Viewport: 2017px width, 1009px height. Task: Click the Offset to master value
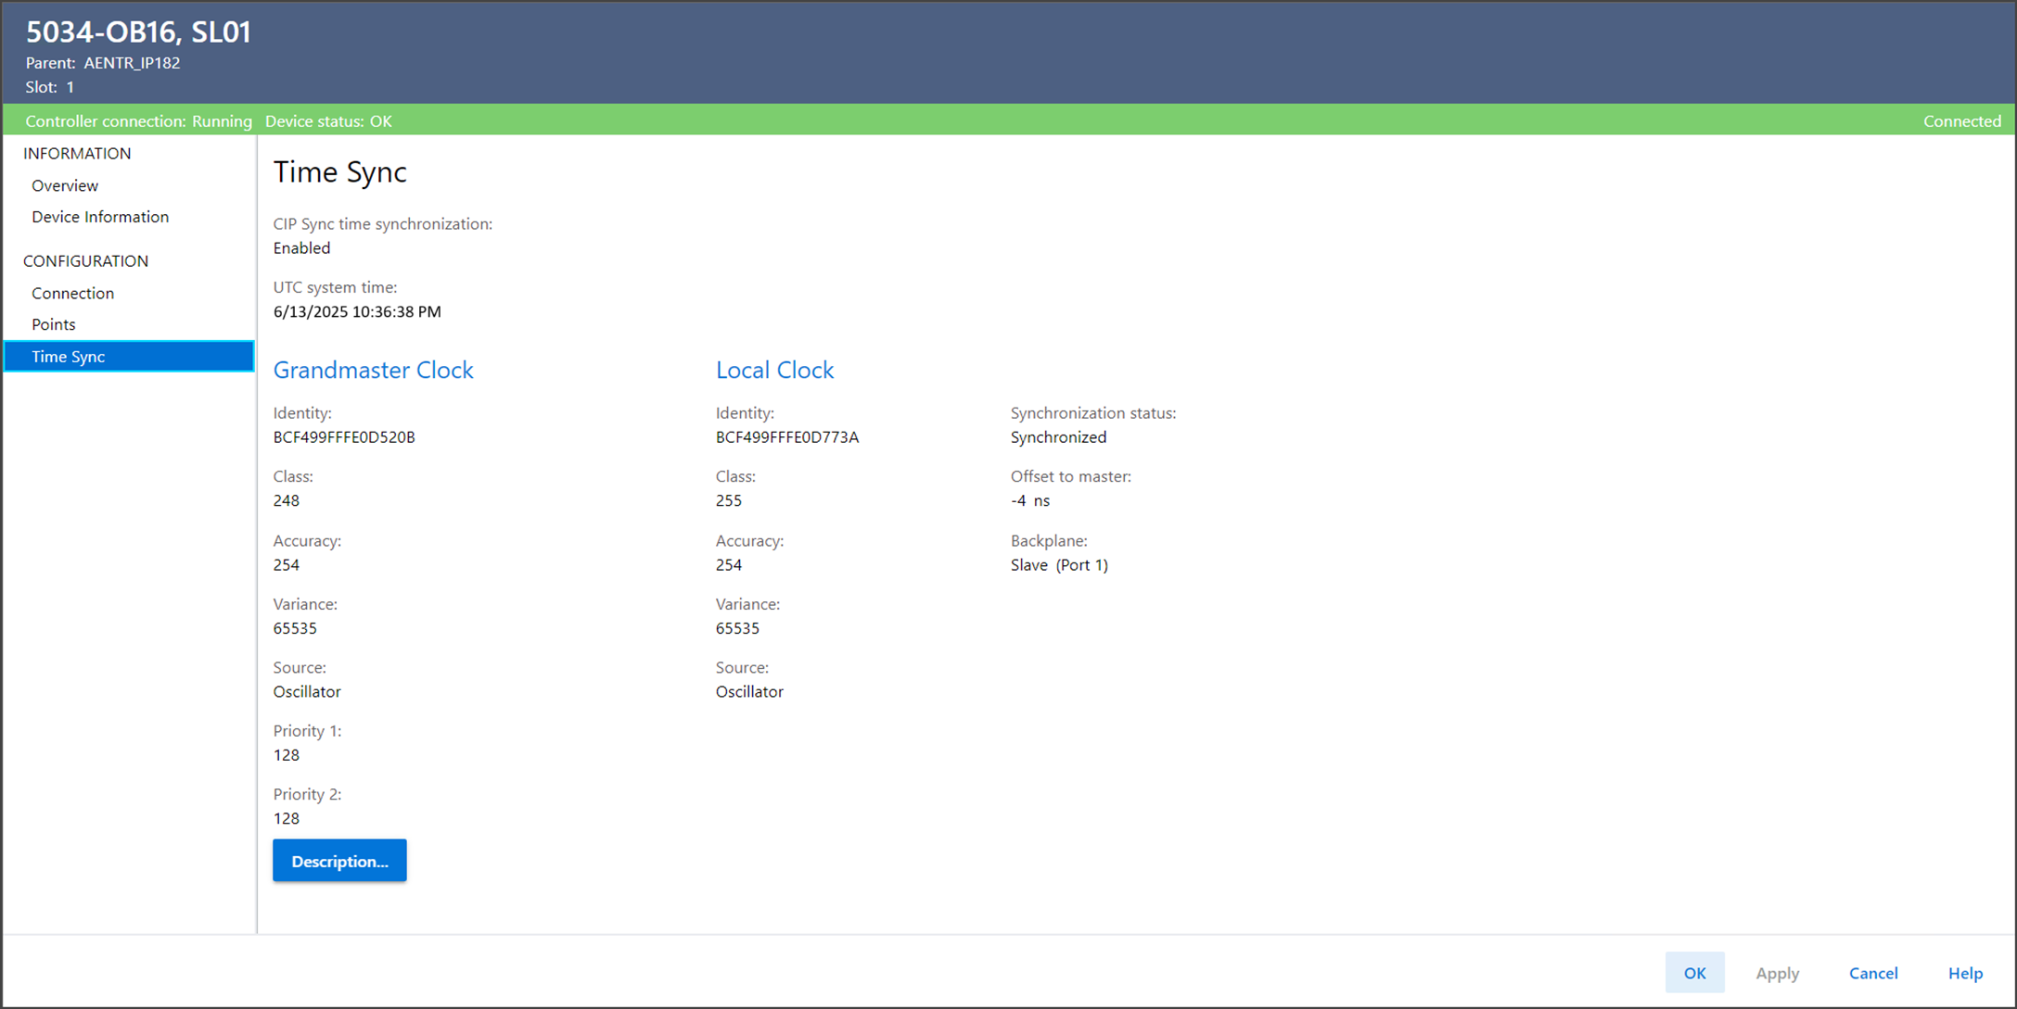click(1029, 501)
